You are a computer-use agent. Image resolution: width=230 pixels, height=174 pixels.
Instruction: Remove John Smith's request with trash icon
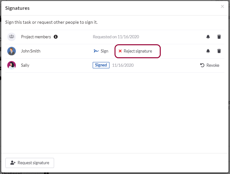219,51
